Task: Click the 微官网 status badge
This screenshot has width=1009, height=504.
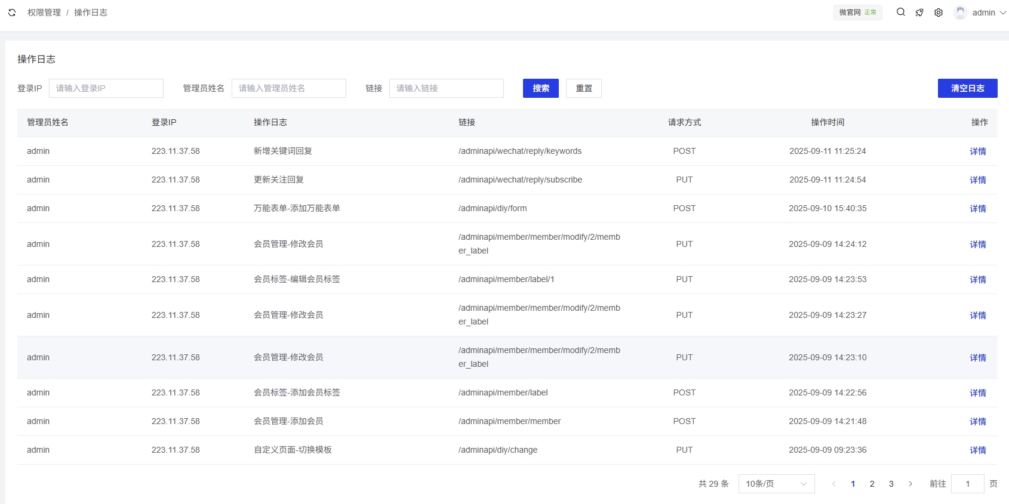Action: 857,13
